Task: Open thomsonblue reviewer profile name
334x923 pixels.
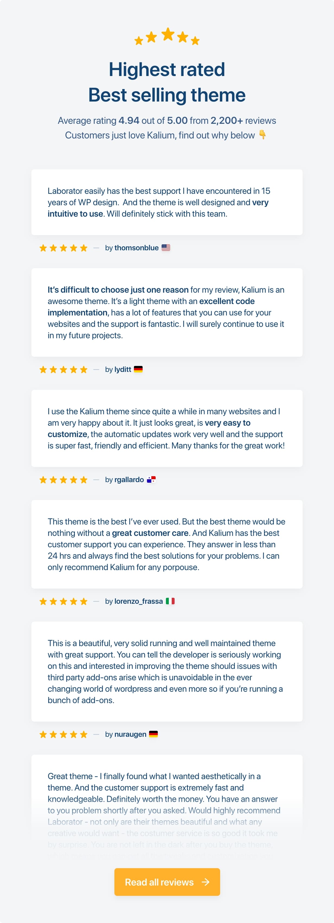Action: (x=136, y=248)
